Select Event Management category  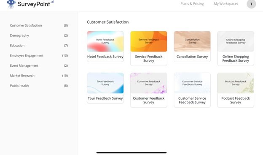[39, 65]
